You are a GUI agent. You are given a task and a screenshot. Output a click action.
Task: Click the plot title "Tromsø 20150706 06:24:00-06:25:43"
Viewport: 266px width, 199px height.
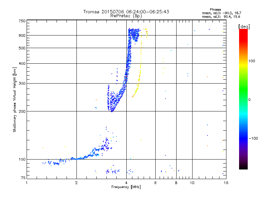coord(126,12)
